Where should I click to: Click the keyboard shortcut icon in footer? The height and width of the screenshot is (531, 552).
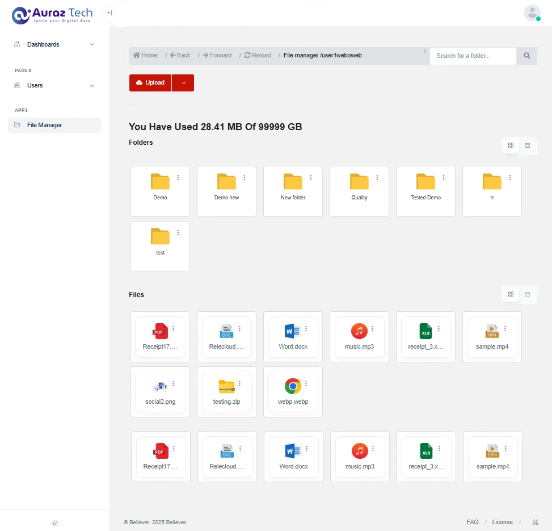pos(535,522)
